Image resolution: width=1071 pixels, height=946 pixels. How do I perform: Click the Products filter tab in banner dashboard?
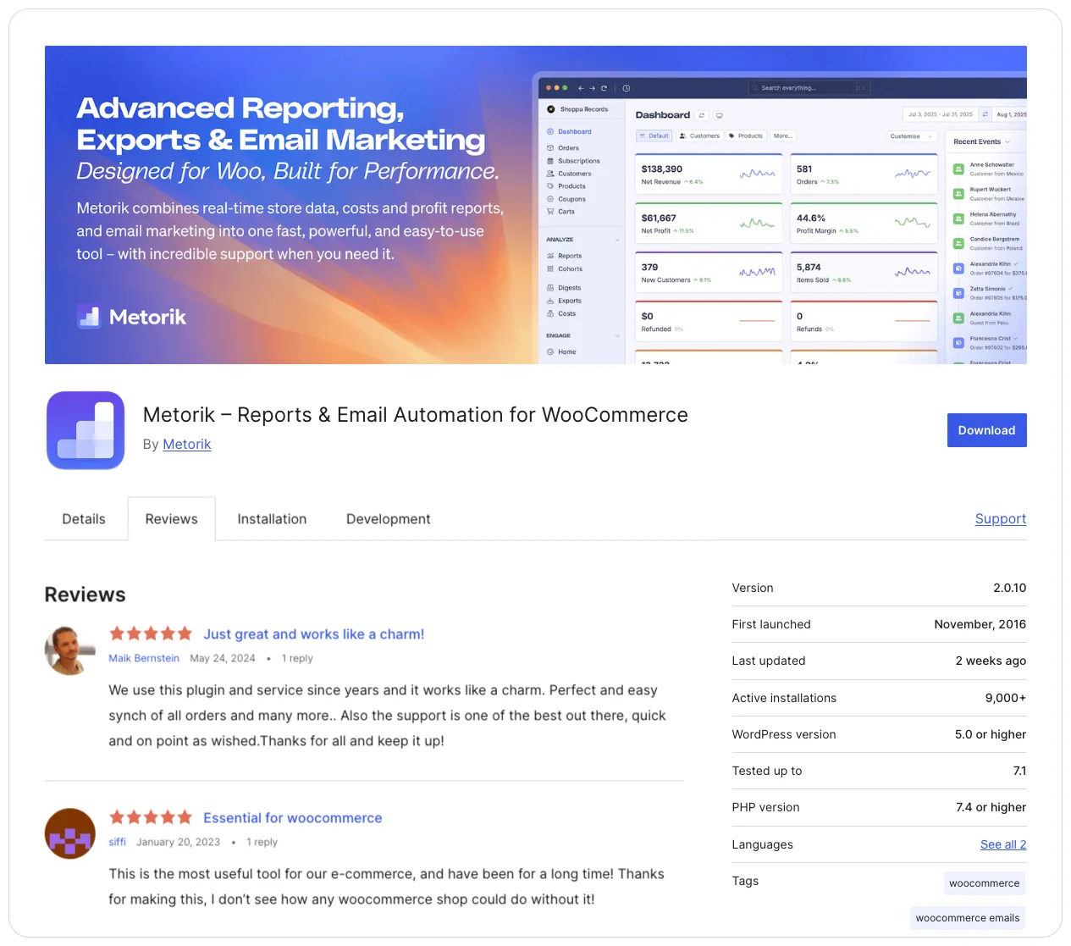pyautogui.click(x=746, y=136)
